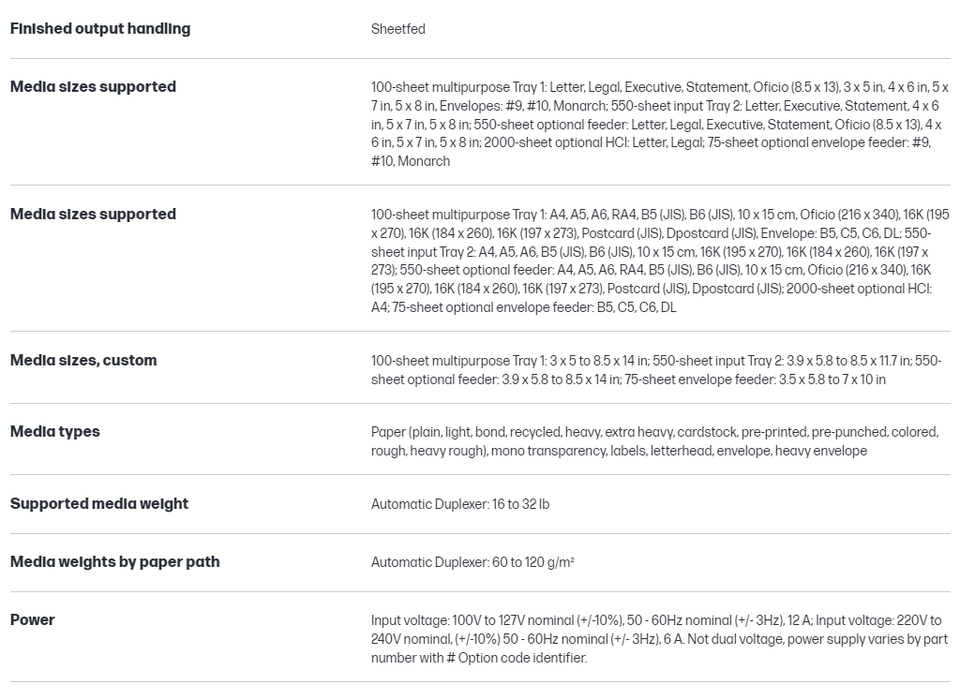Click the line starting 'Input voltage: 100V to 127V'
Viewport: 960px width, 685px height.
pyautogui.click(x=656, y=620)
